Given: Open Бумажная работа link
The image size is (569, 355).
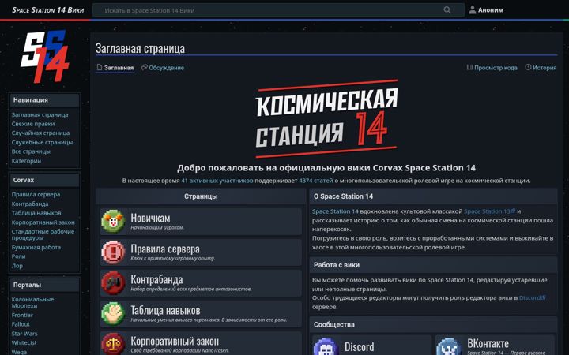Looking at the screenshot, I should pyautogui.click(x=36, y=248).
